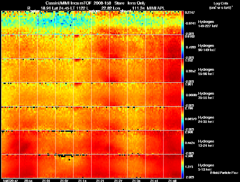Select the 'Hydrogen 55-90 keV' row label
The height and width of the screenshot is (182, 240).
[x=206, y=72]
